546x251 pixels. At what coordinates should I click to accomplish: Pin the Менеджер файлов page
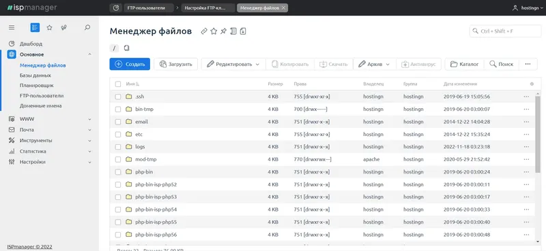(224, 31)
